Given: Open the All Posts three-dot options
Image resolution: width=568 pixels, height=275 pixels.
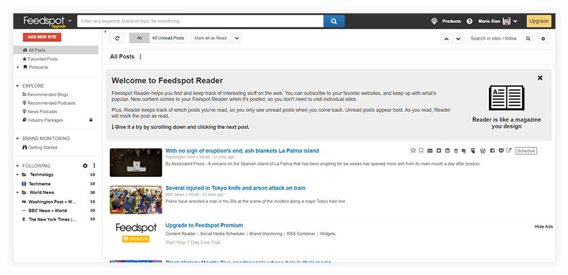Looking at the screenshot, I should tap(140, 57).
